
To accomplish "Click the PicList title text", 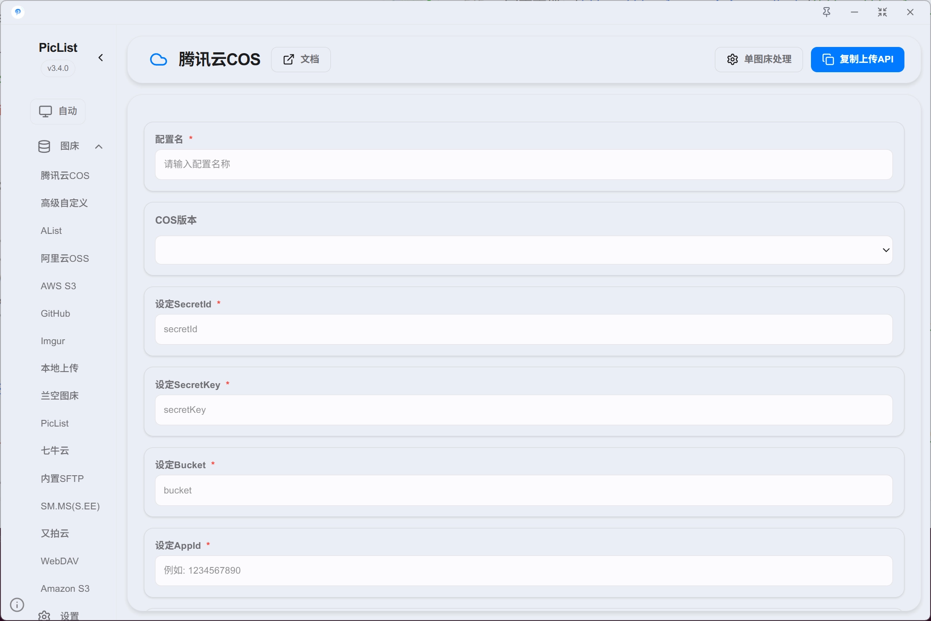I will 58,47.
